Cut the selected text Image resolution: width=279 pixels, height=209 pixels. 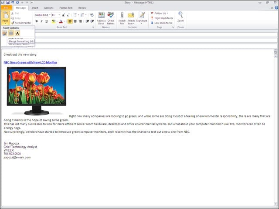(x=15, y=13)
